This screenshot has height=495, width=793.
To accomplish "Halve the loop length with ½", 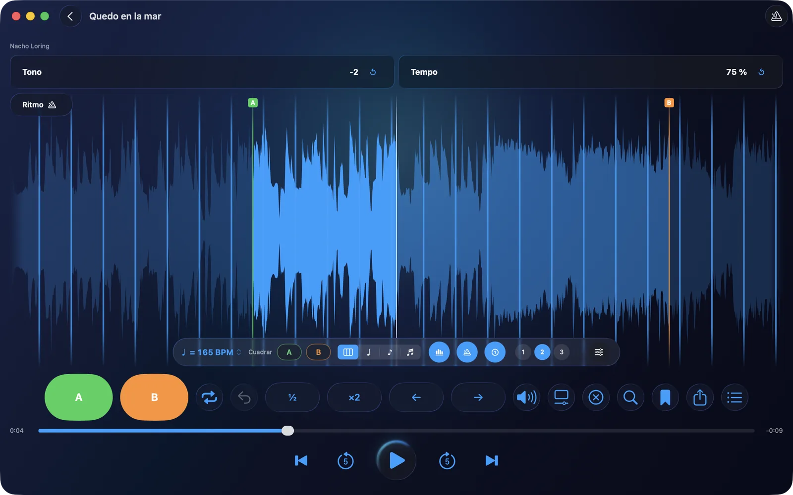I will 292,397.
